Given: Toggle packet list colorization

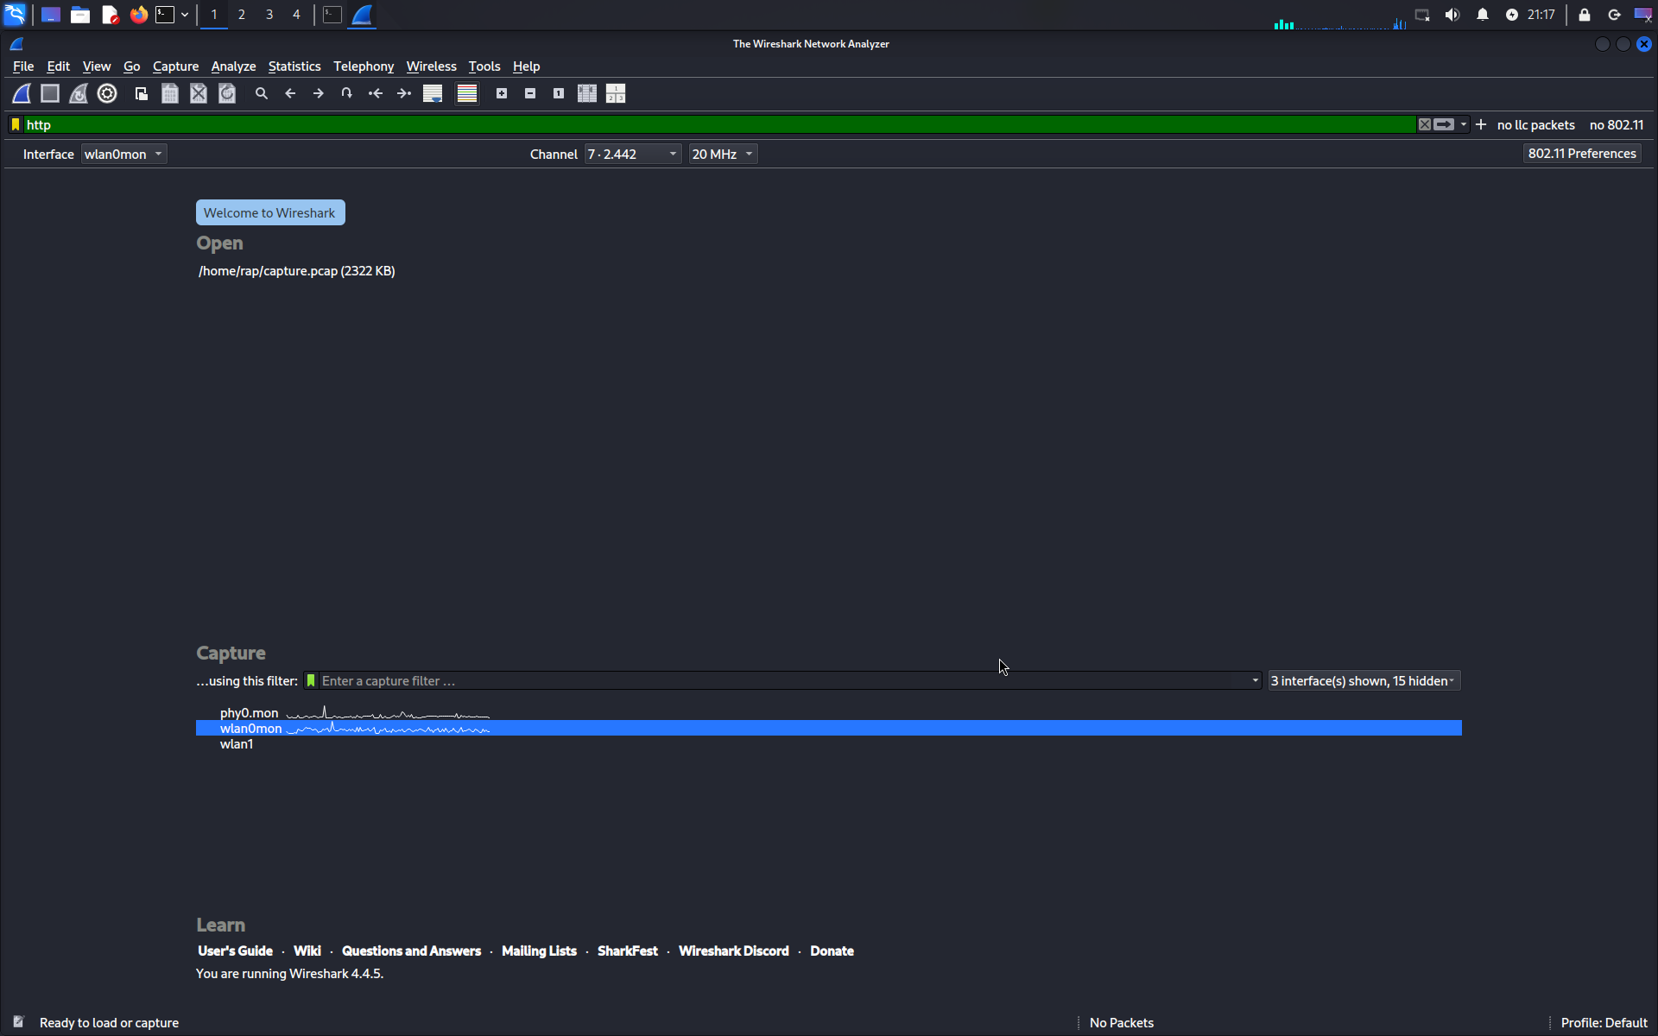Looking at the screenshot, I should point(467,93).
